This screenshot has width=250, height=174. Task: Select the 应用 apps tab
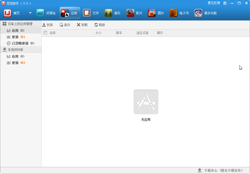click(x=70, y=13)
